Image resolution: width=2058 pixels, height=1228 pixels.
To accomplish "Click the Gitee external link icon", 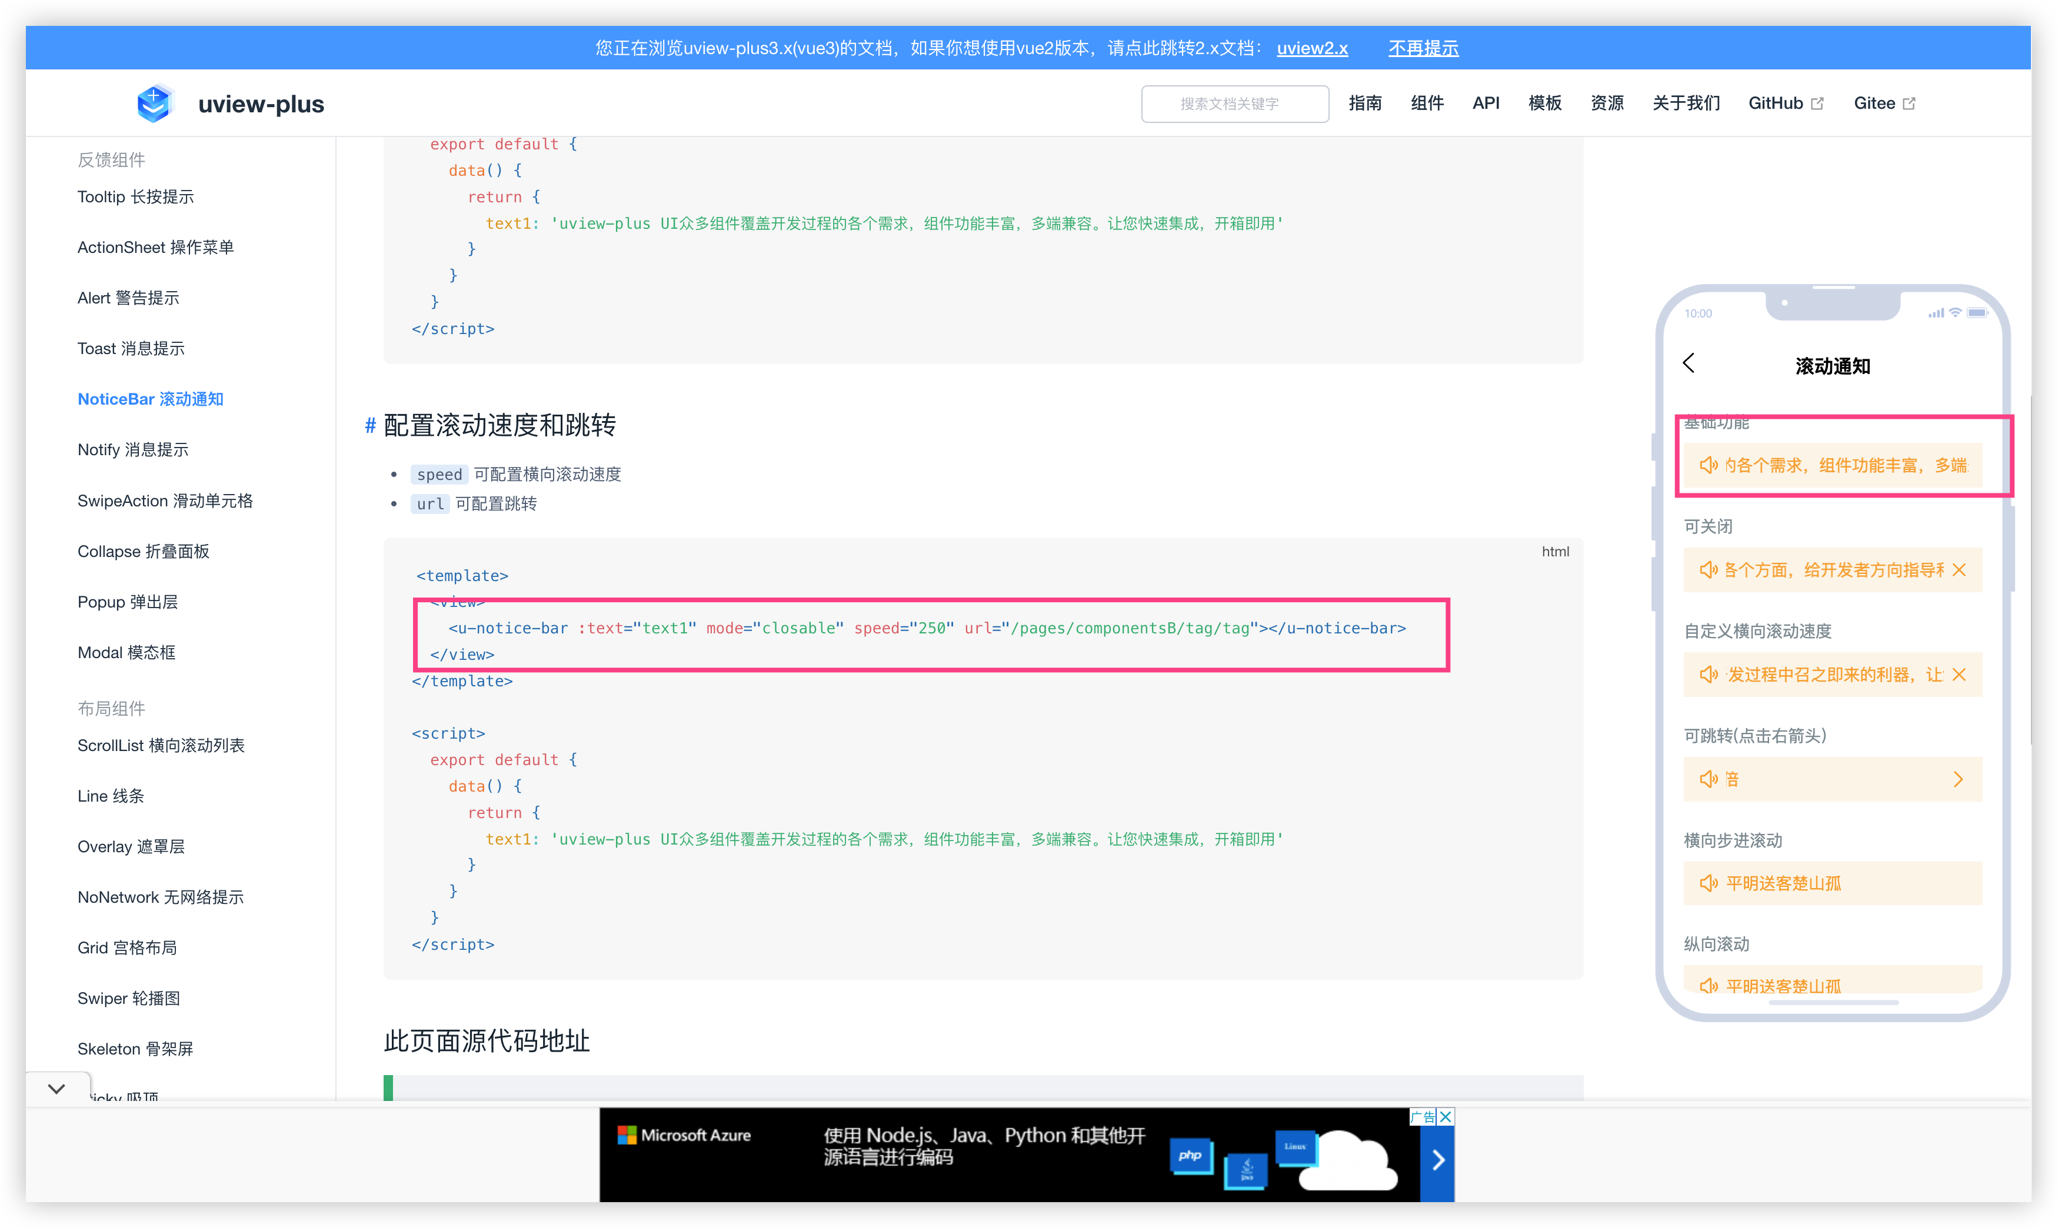I will pyautogui.click(x=1910, y=104).
